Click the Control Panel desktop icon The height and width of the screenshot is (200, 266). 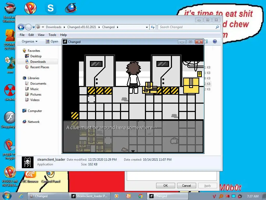coord(51,177)
